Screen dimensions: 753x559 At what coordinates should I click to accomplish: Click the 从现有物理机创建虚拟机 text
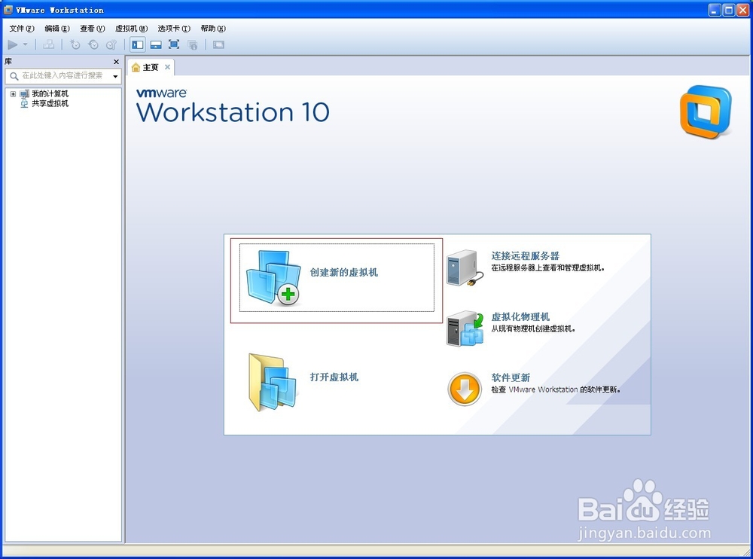(x=533, y=328)
